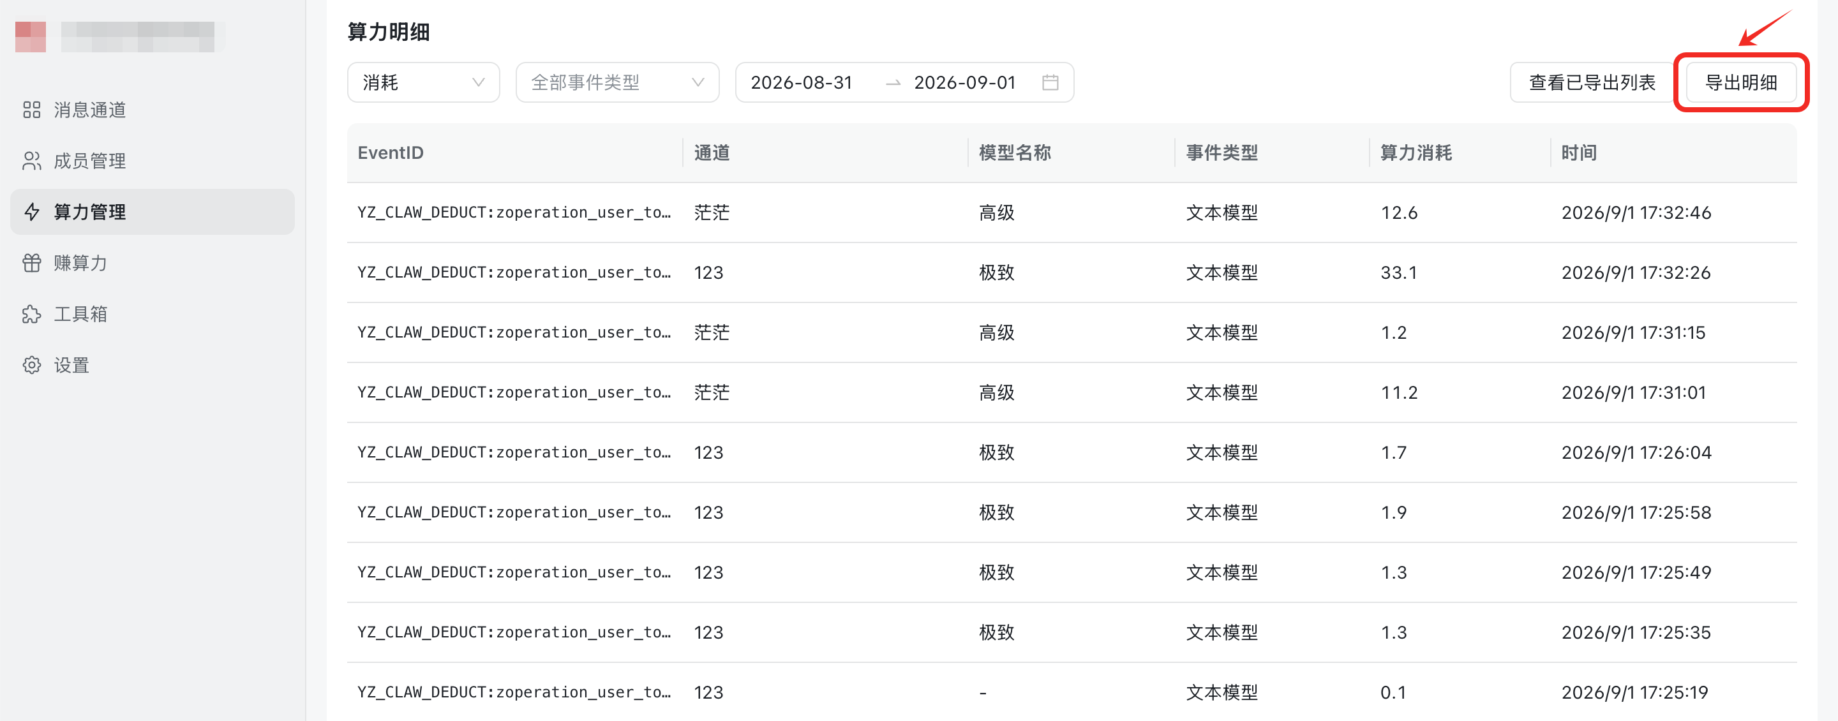Click the 消息通道 grid icon
The width and height of the screenshot is (1838, 721).
point(31,110)
